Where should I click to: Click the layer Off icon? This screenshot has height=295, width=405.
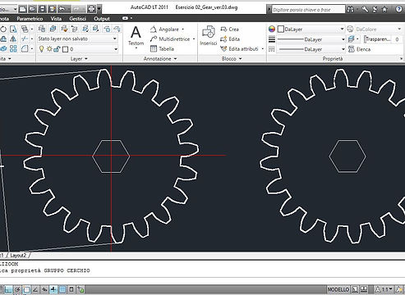point(117,29)
